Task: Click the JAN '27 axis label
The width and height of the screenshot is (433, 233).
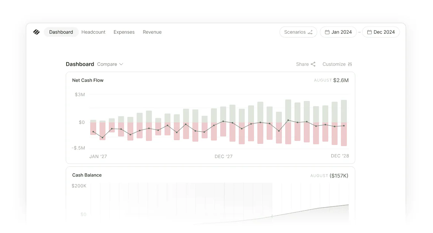Action: (98, 156)
